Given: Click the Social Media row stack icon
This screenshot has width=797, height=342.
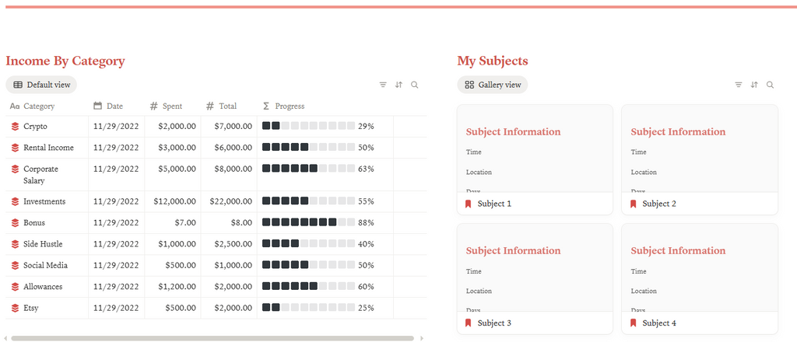Looking at the screenshot, I should pos(16,265).
